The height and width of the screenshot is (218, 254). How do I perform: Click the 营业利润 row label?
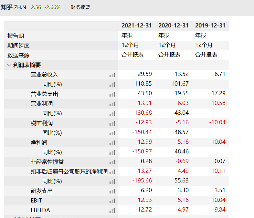[42, 104]
